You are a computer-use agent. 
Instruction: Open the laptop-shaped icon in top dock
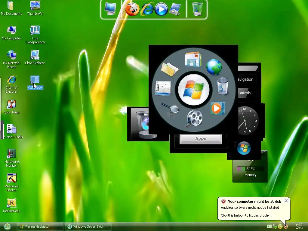[175, 9]
